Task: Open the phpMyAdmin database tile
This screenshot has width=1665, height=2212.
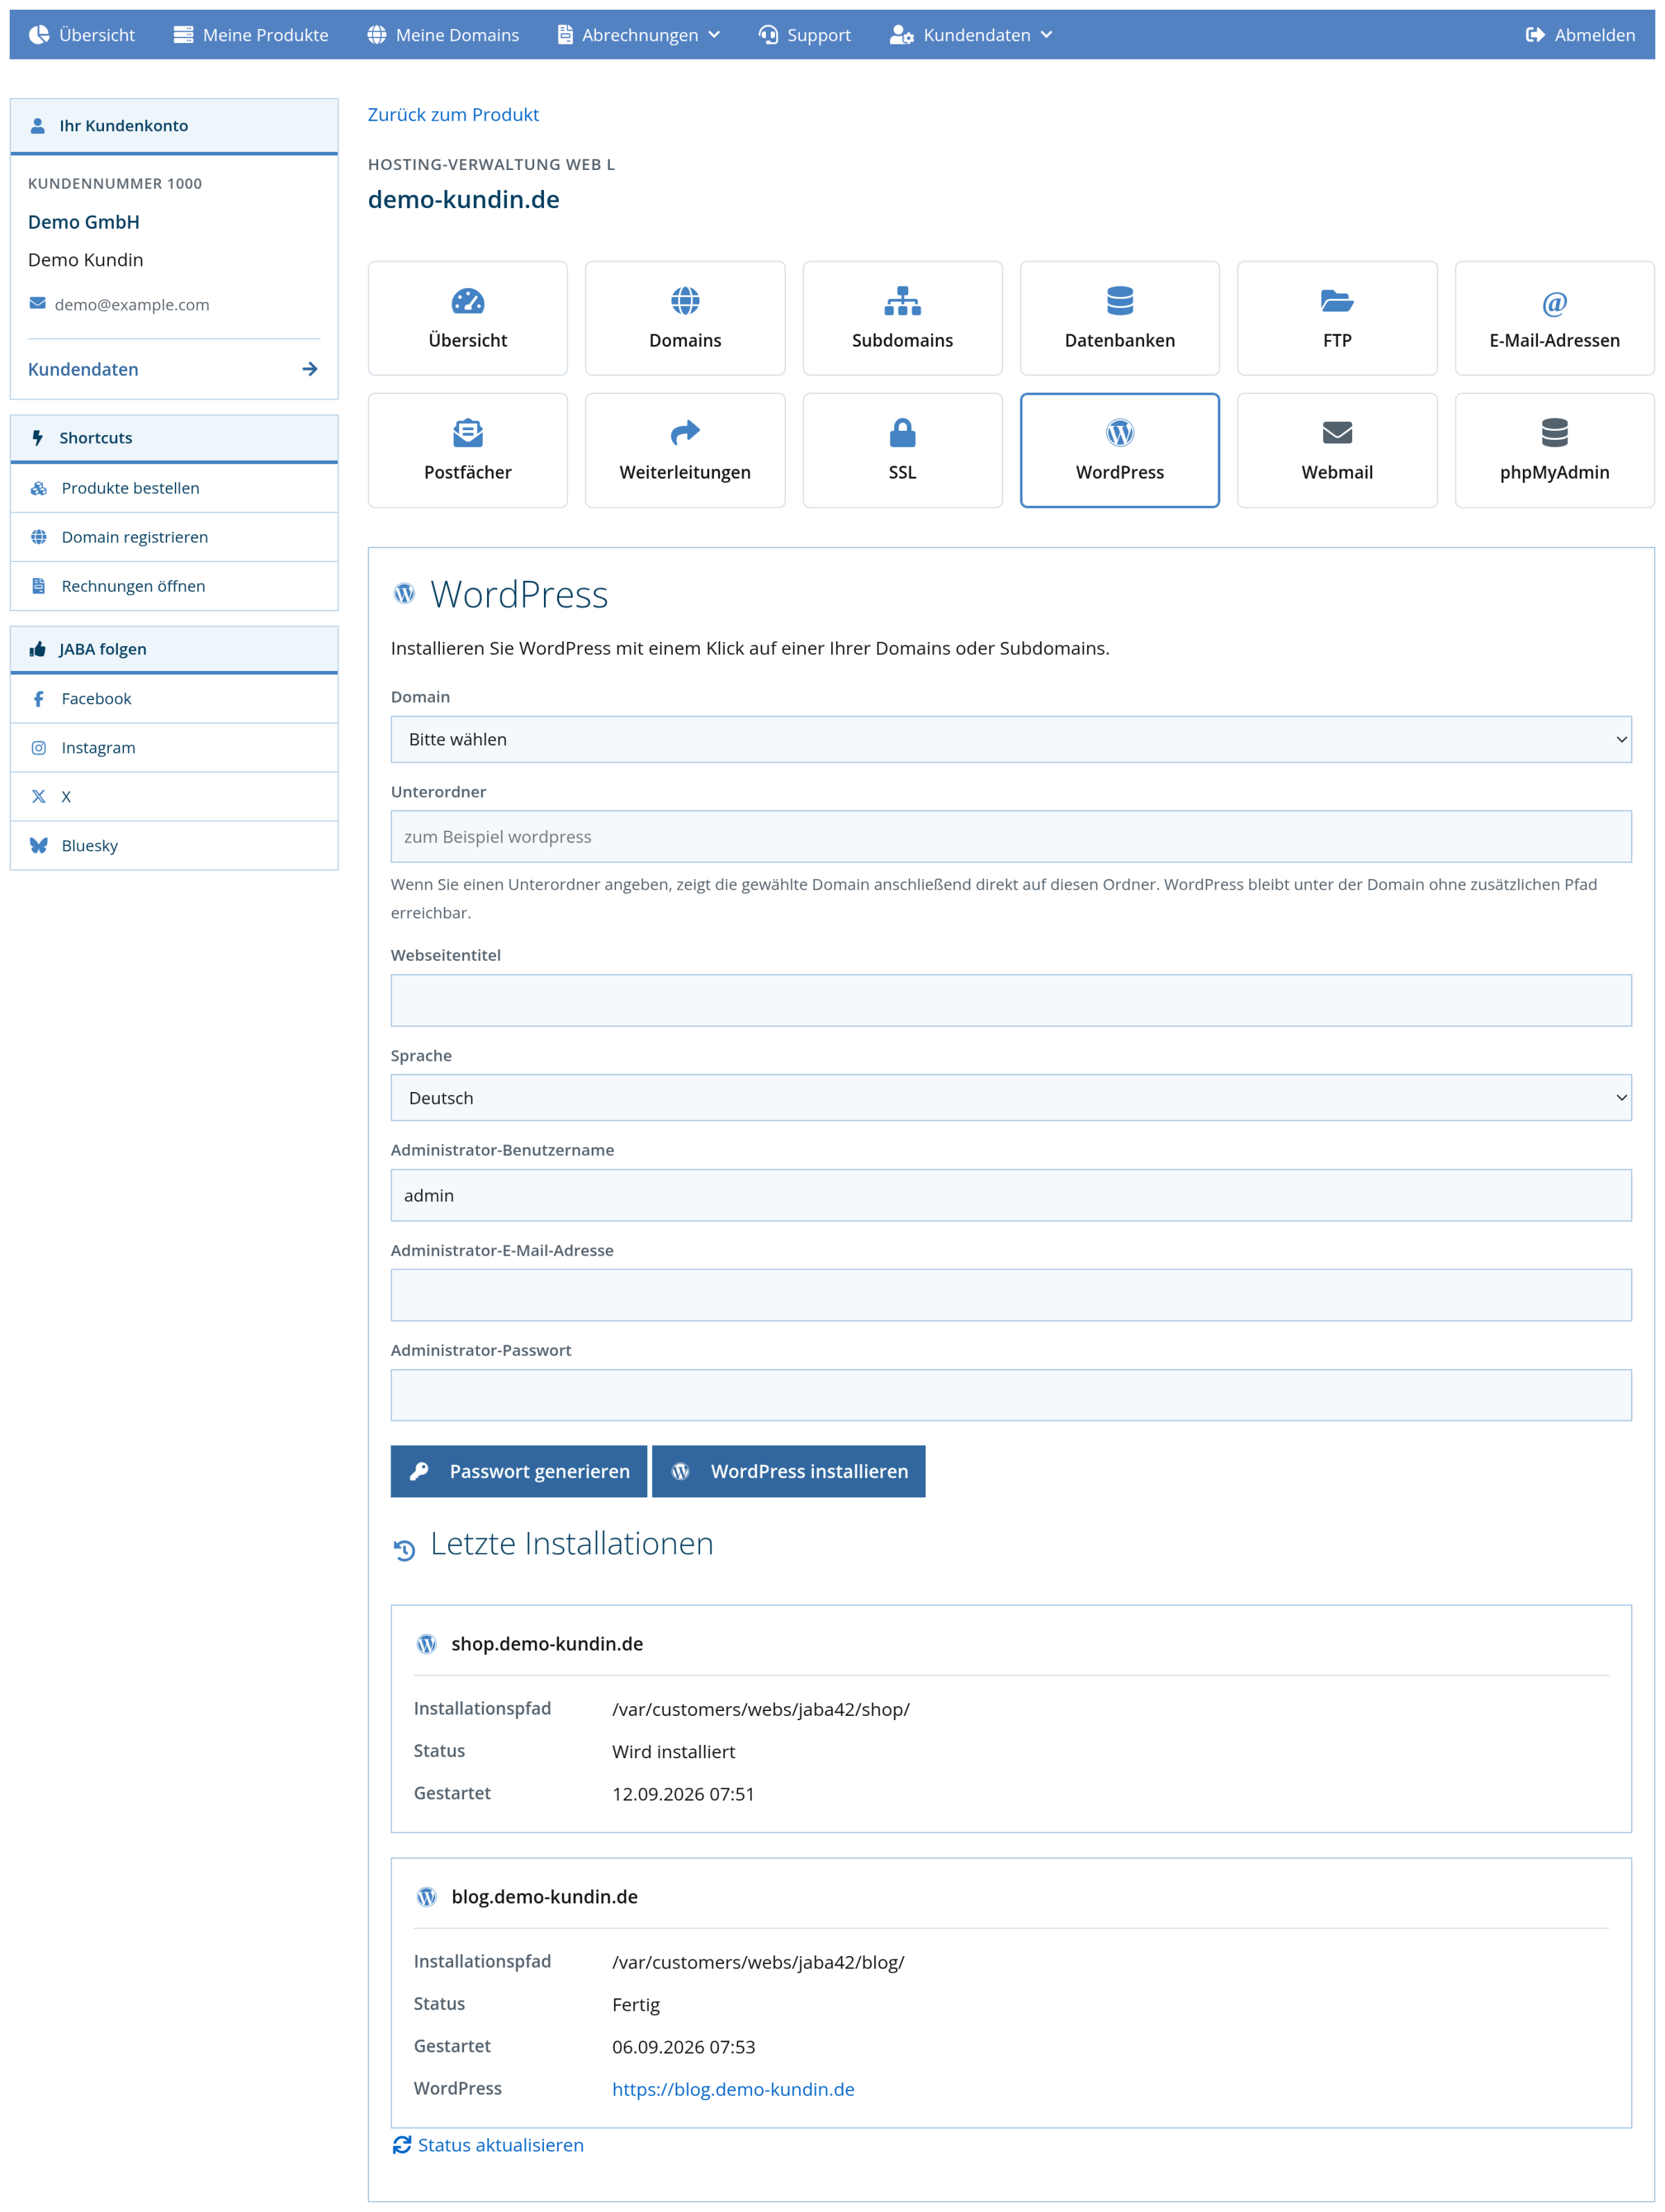Action: (x=1554, y=450)
